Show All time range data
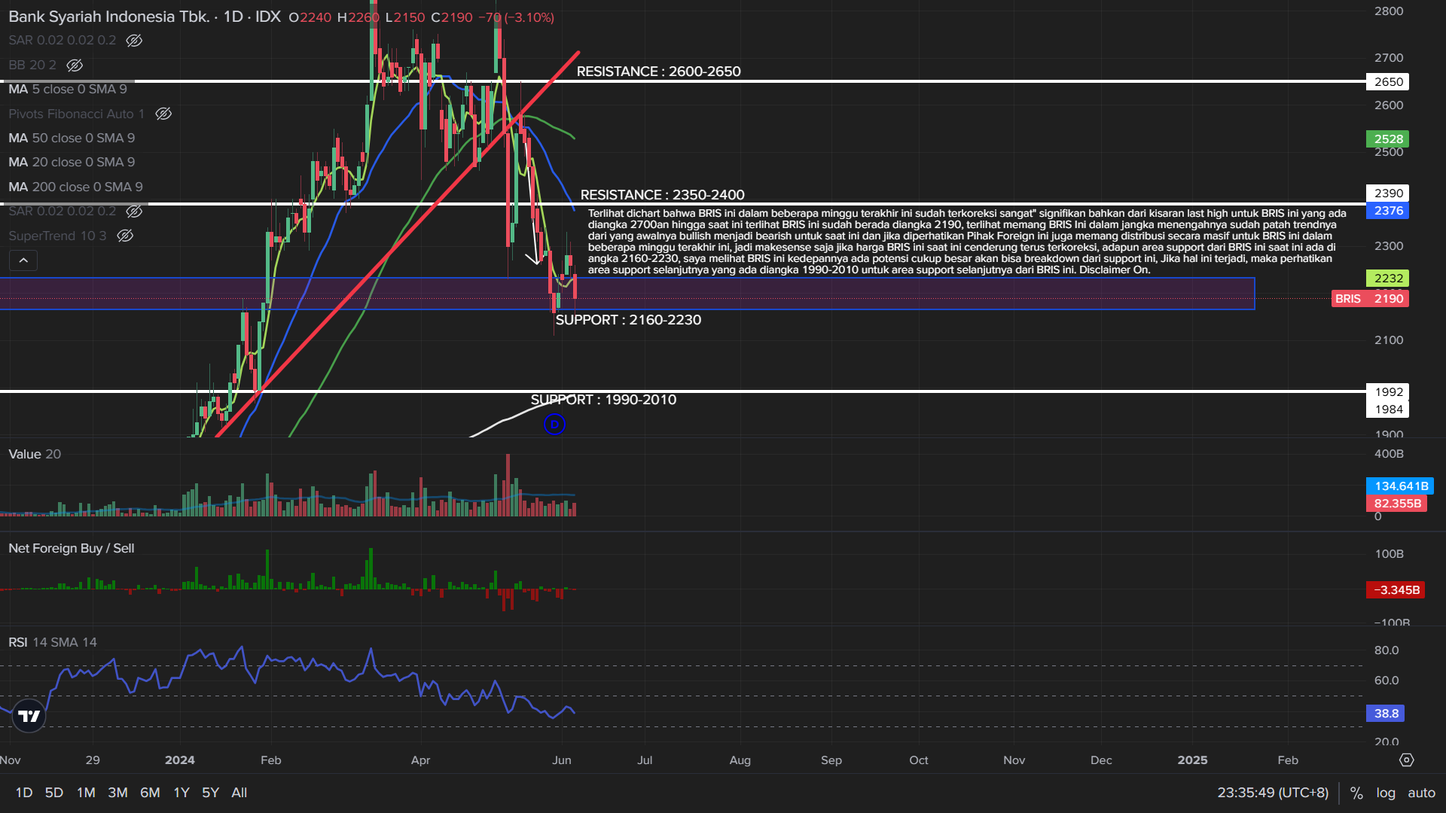 pos(239,793)
